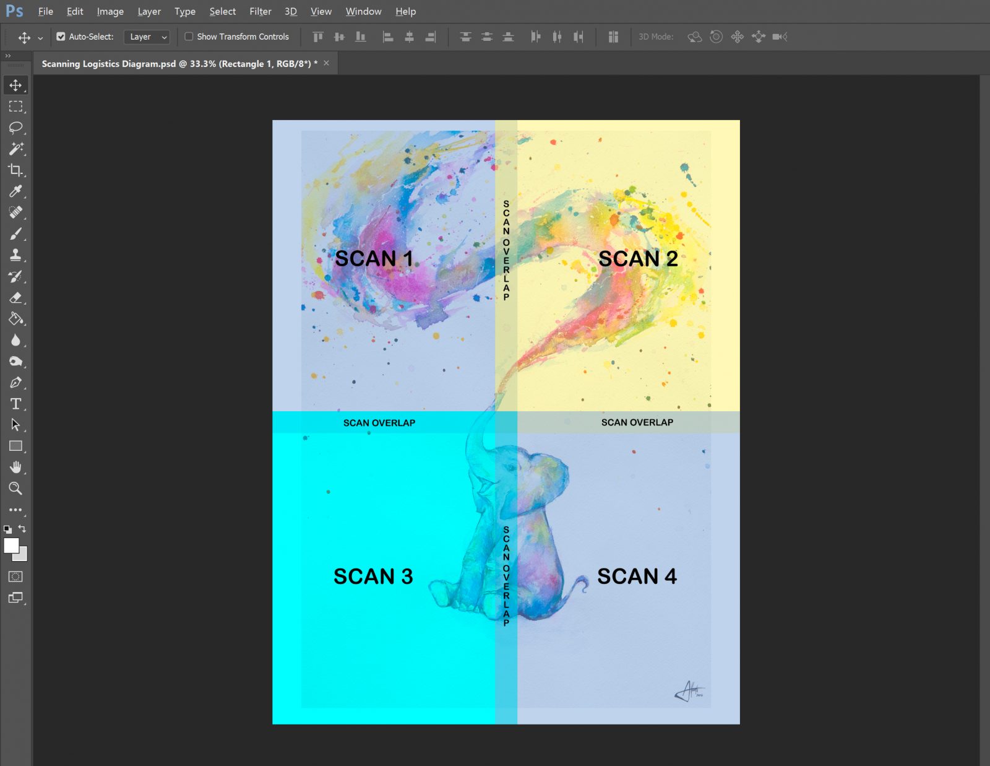The width and height of the screenshot is (990, 766).
Task: Close the Scanning Logistics Diagram.psd tab
Action: (x=326, y=63)
